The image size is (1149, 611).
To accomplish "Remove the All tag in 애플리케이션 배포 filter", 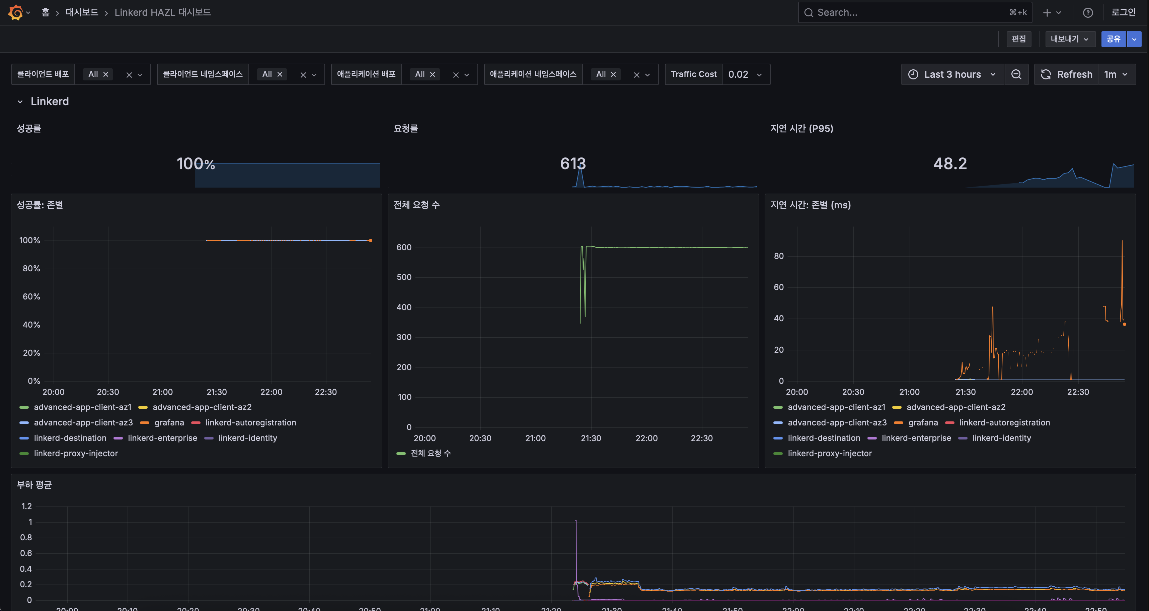I will 432,75.
